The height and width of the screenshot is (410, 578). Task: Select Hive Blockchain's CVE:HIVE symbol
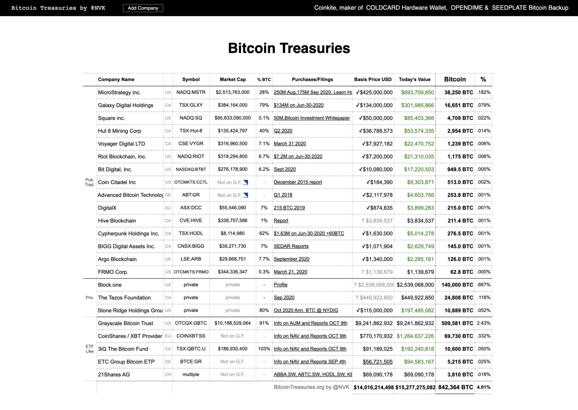(191, 220)
